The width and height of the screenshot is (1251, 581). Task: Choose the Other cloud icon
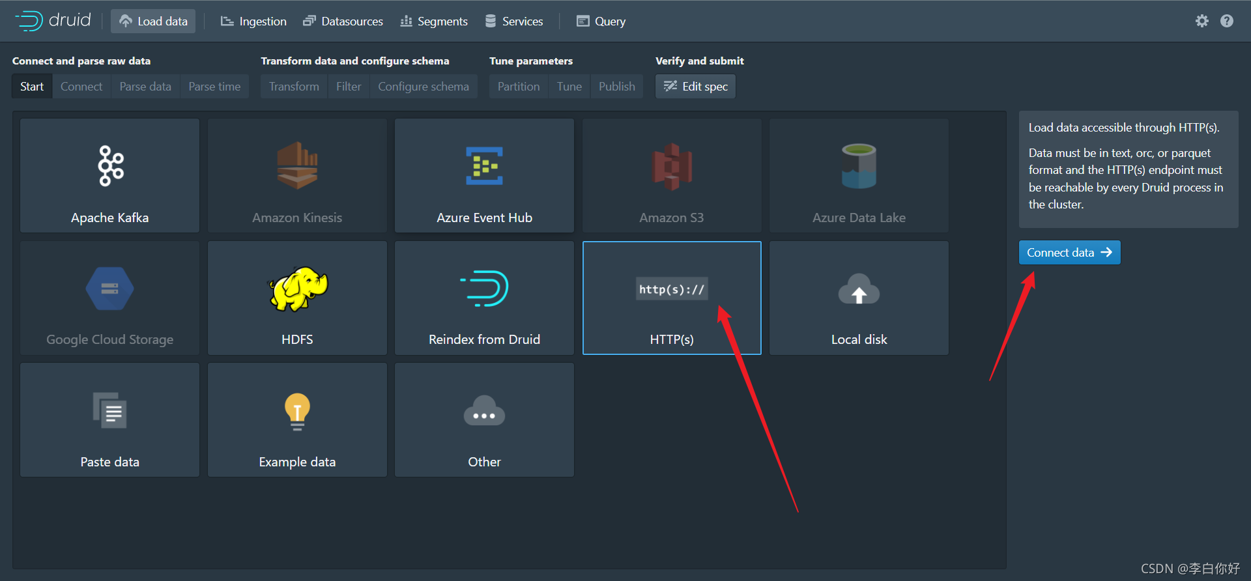tap(484, 411)
